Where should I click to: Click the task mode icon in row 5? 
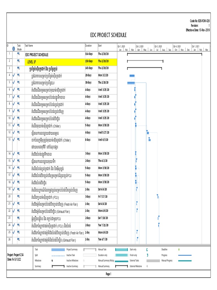(x=18, y=82)
